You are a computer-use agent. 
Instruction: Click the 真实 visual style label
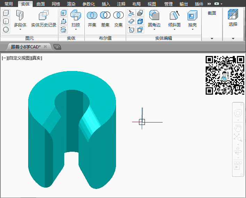(x=37, y=58)
